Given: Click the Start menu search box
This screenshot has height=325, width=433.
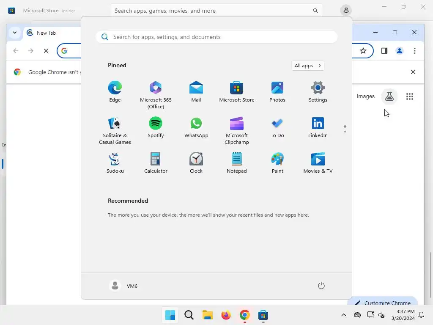Looking at the screenshot, I should (216, 37).
